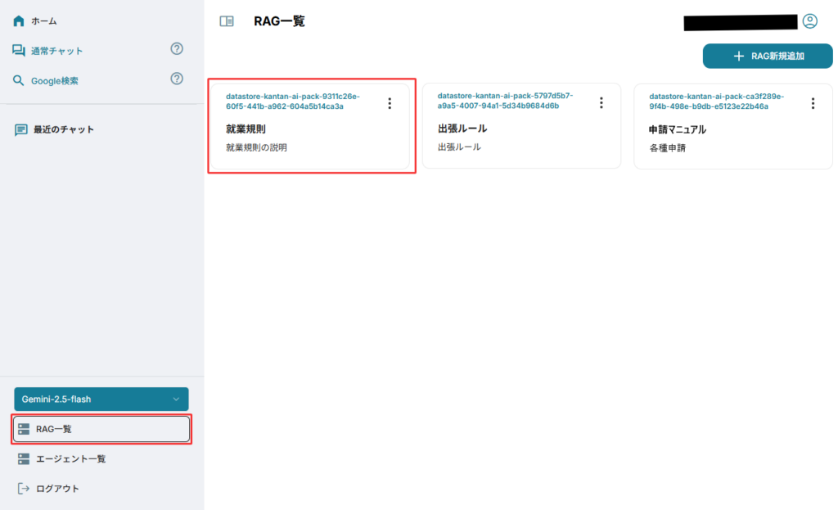Click the home icon in sidebar

point(19,20)
